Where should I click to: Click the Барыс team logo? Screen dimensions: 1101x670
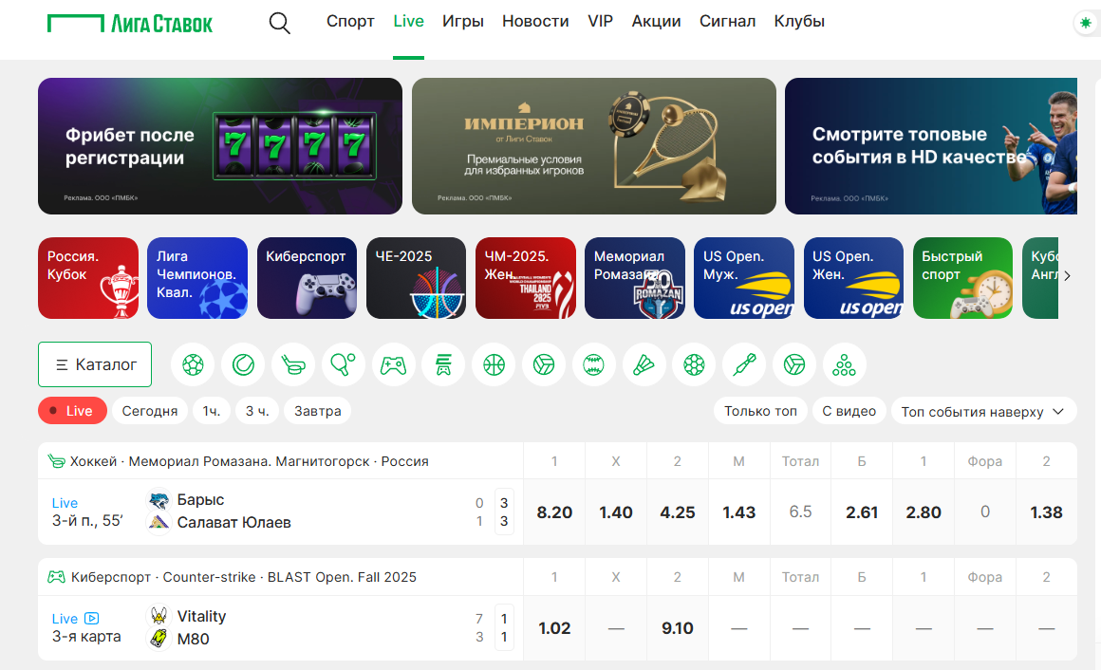click(159, 500)
